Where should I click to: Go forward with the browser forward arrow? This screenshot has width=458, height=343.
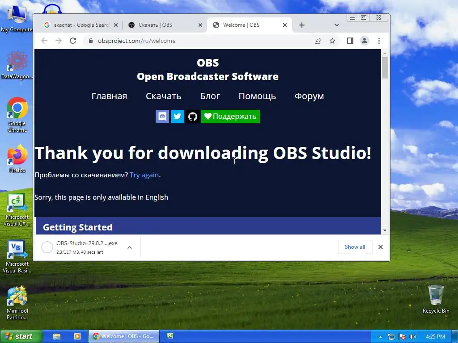(x=59, y=41)
